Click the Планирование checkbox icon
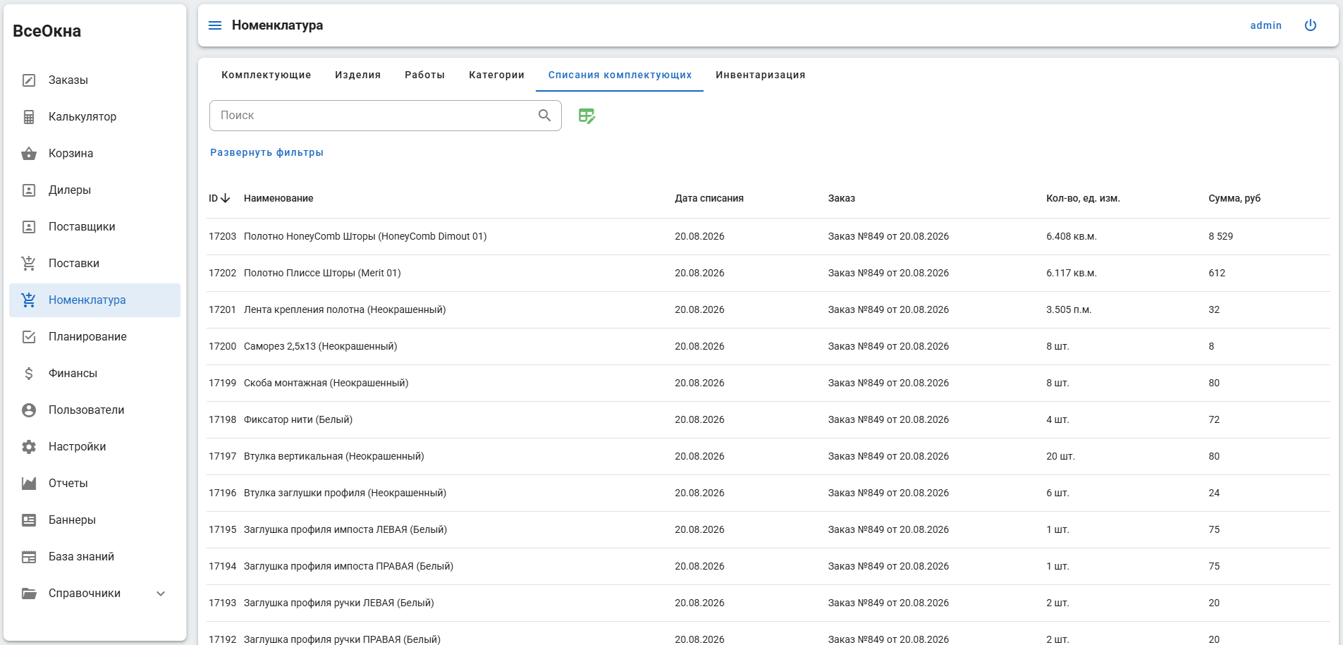1343x645 pixels. (x=29, y=337)
